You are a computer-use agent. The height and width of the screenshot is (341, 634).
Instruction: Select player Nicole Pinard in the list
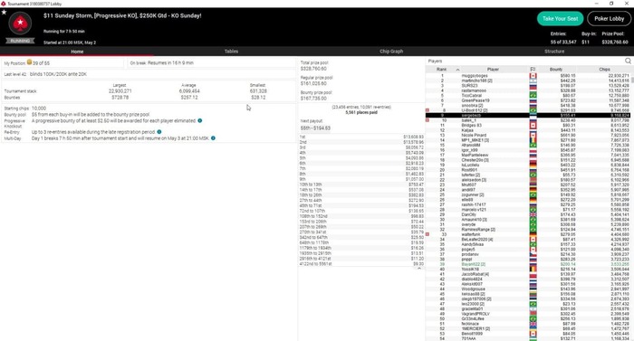click(474, 136)
